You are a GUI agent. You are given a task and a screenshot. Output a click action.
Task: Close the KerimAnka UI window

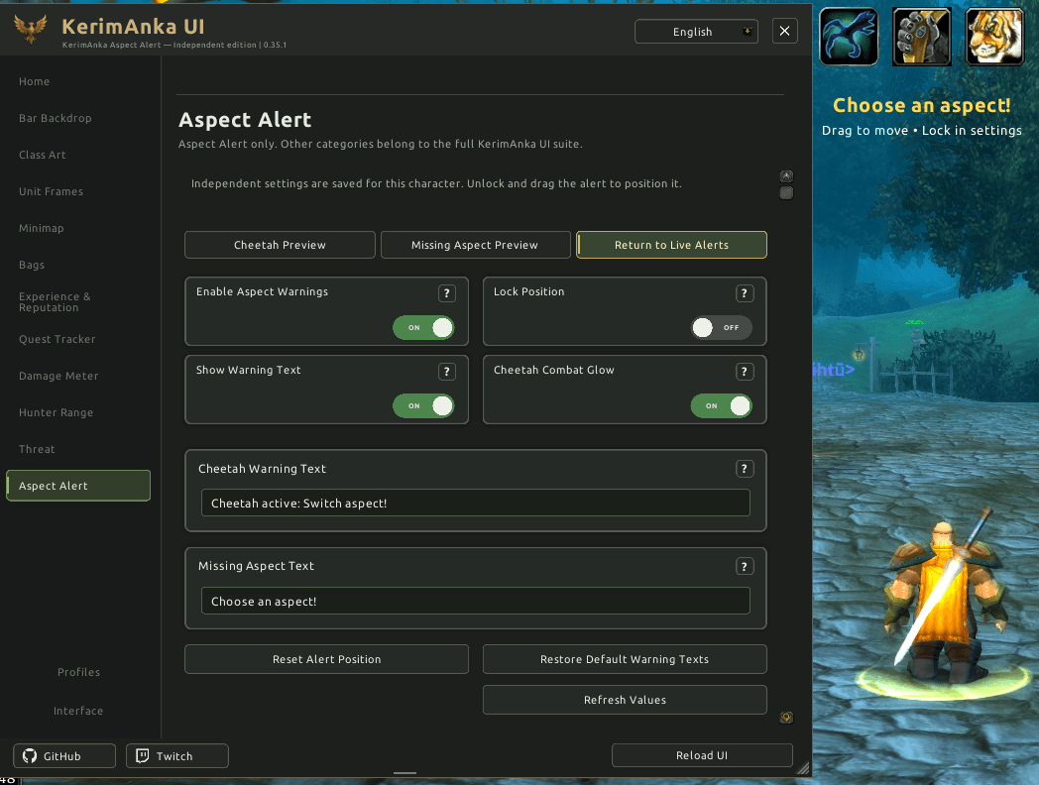pos(784,31)
